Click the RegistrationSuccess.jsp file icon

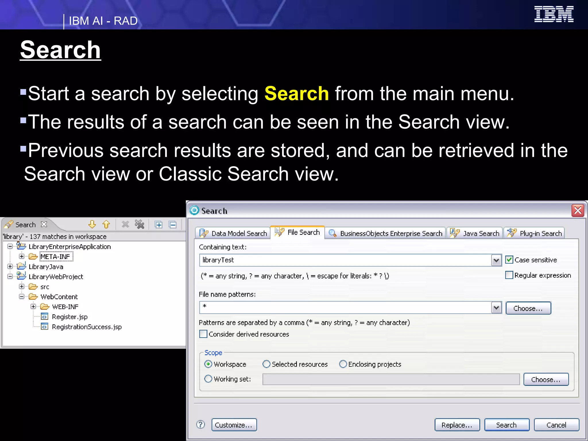tap(45, 327)
